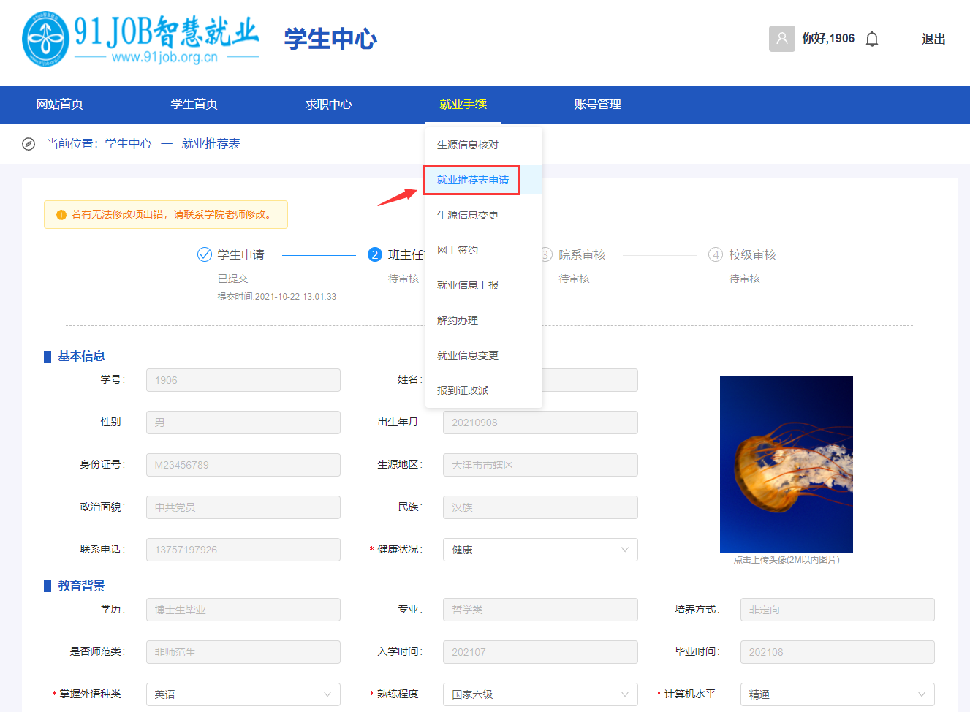970x712 pixels.
Task: Click the step 2 circle icon
Action: tap(375, 254)
